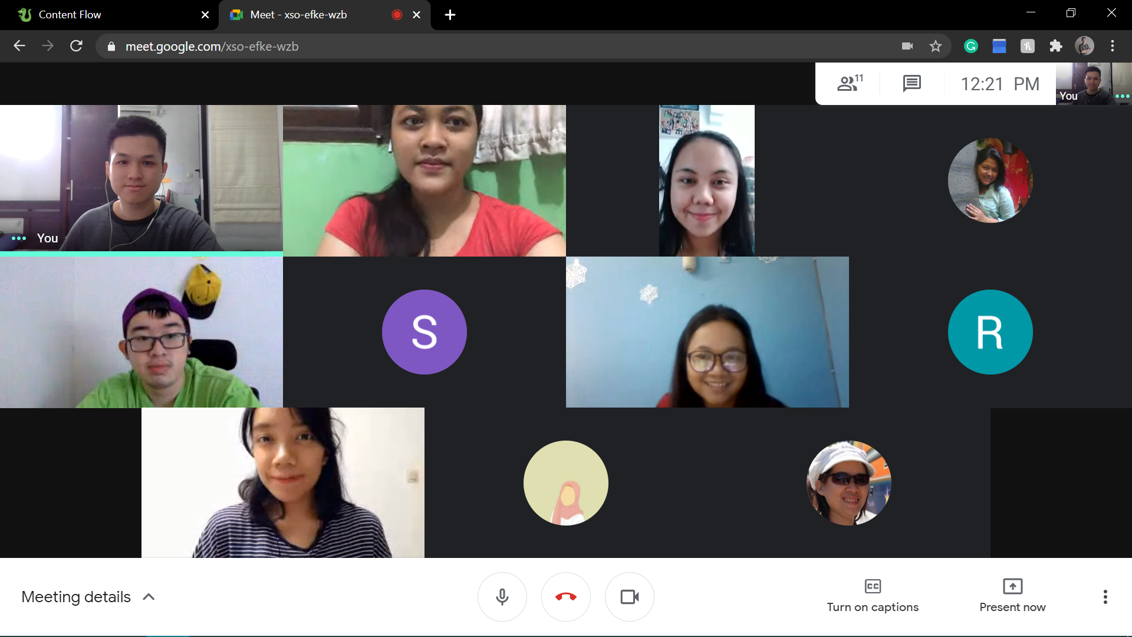Open the Grammarly extension
The width and height of the screenshot is (1132, 637).
[x=971, y=46]
